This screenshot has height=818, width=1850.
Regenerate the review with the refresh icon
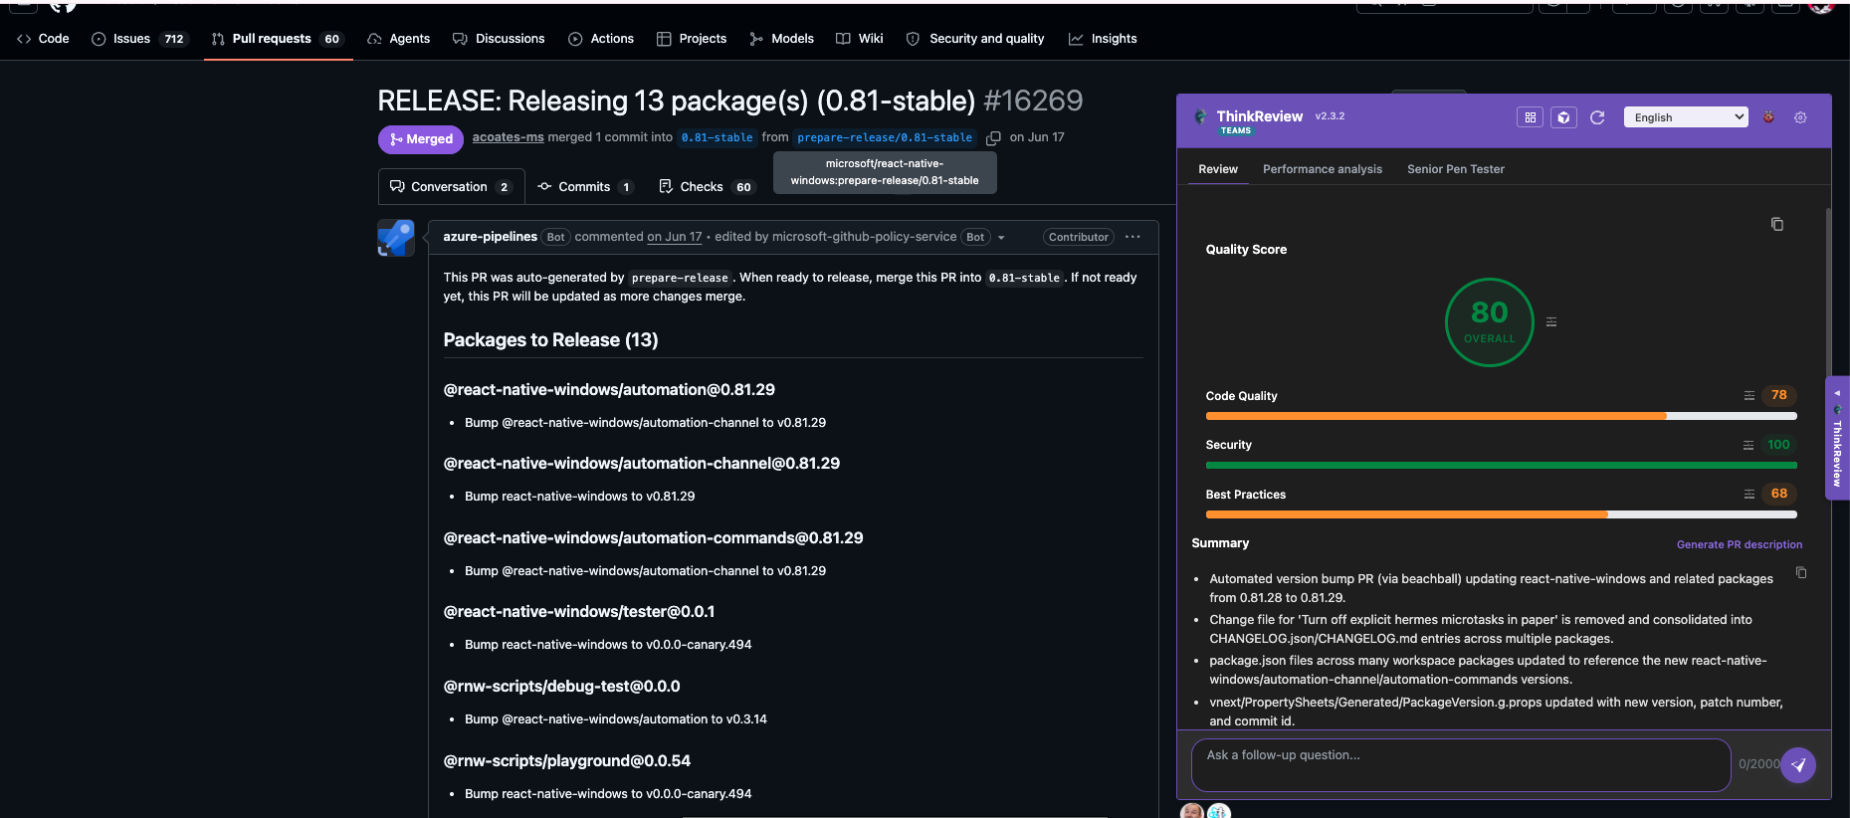pyautogui.click(x=1597, y=117)
